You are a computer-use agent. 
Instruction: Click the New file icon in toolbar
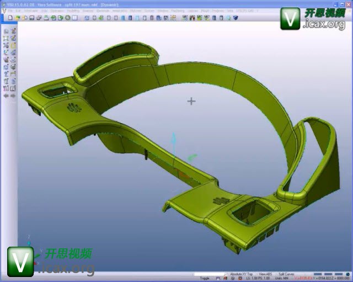tap(10, 18)
